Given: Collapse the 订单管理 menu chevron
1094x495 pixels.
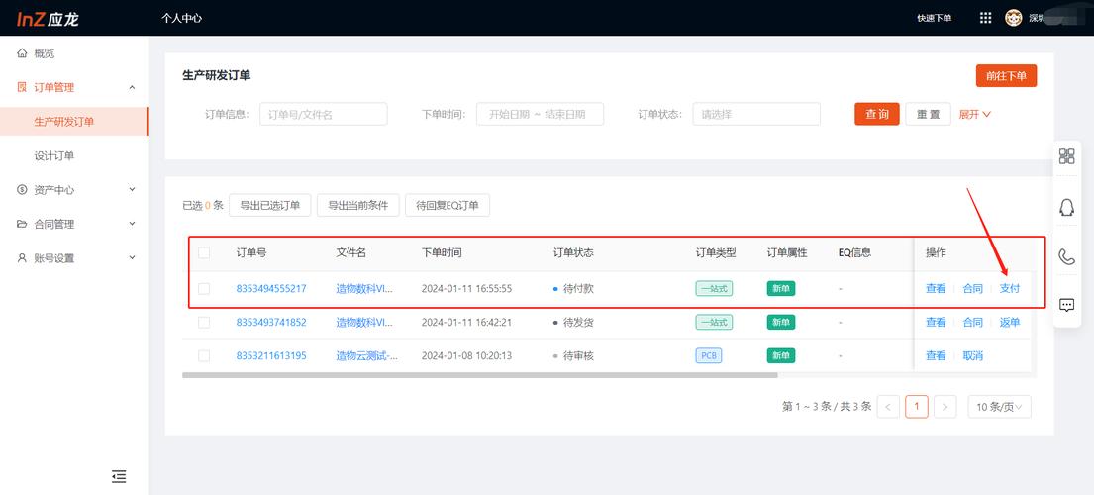Looking at the screenshot, I should (132, 88).
